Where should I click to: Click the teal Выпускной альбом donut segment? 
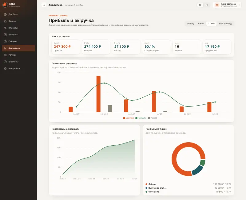[197, 170]
